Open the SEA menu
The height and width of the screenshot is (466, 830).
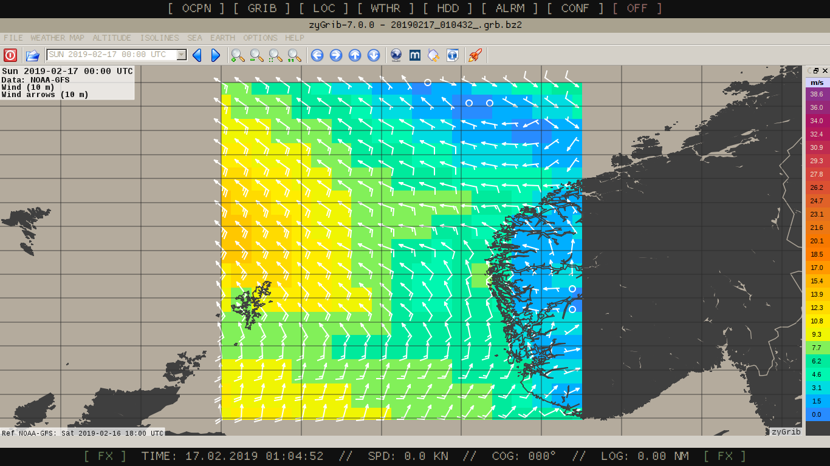click(195, 38)
